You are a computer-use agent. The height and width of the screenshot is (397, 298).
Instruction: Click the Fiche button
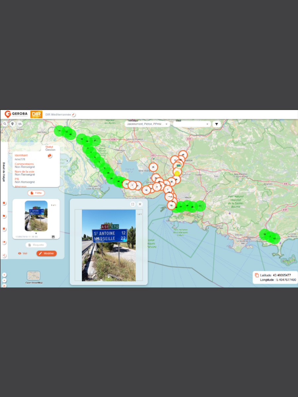36,193
